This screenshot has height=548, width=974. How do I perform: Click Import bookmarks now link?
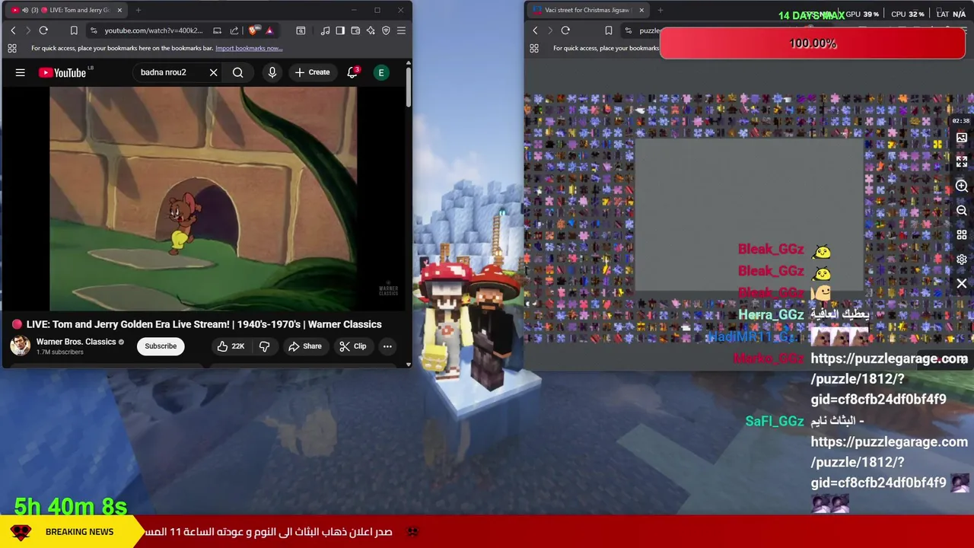tap(249, 48)
